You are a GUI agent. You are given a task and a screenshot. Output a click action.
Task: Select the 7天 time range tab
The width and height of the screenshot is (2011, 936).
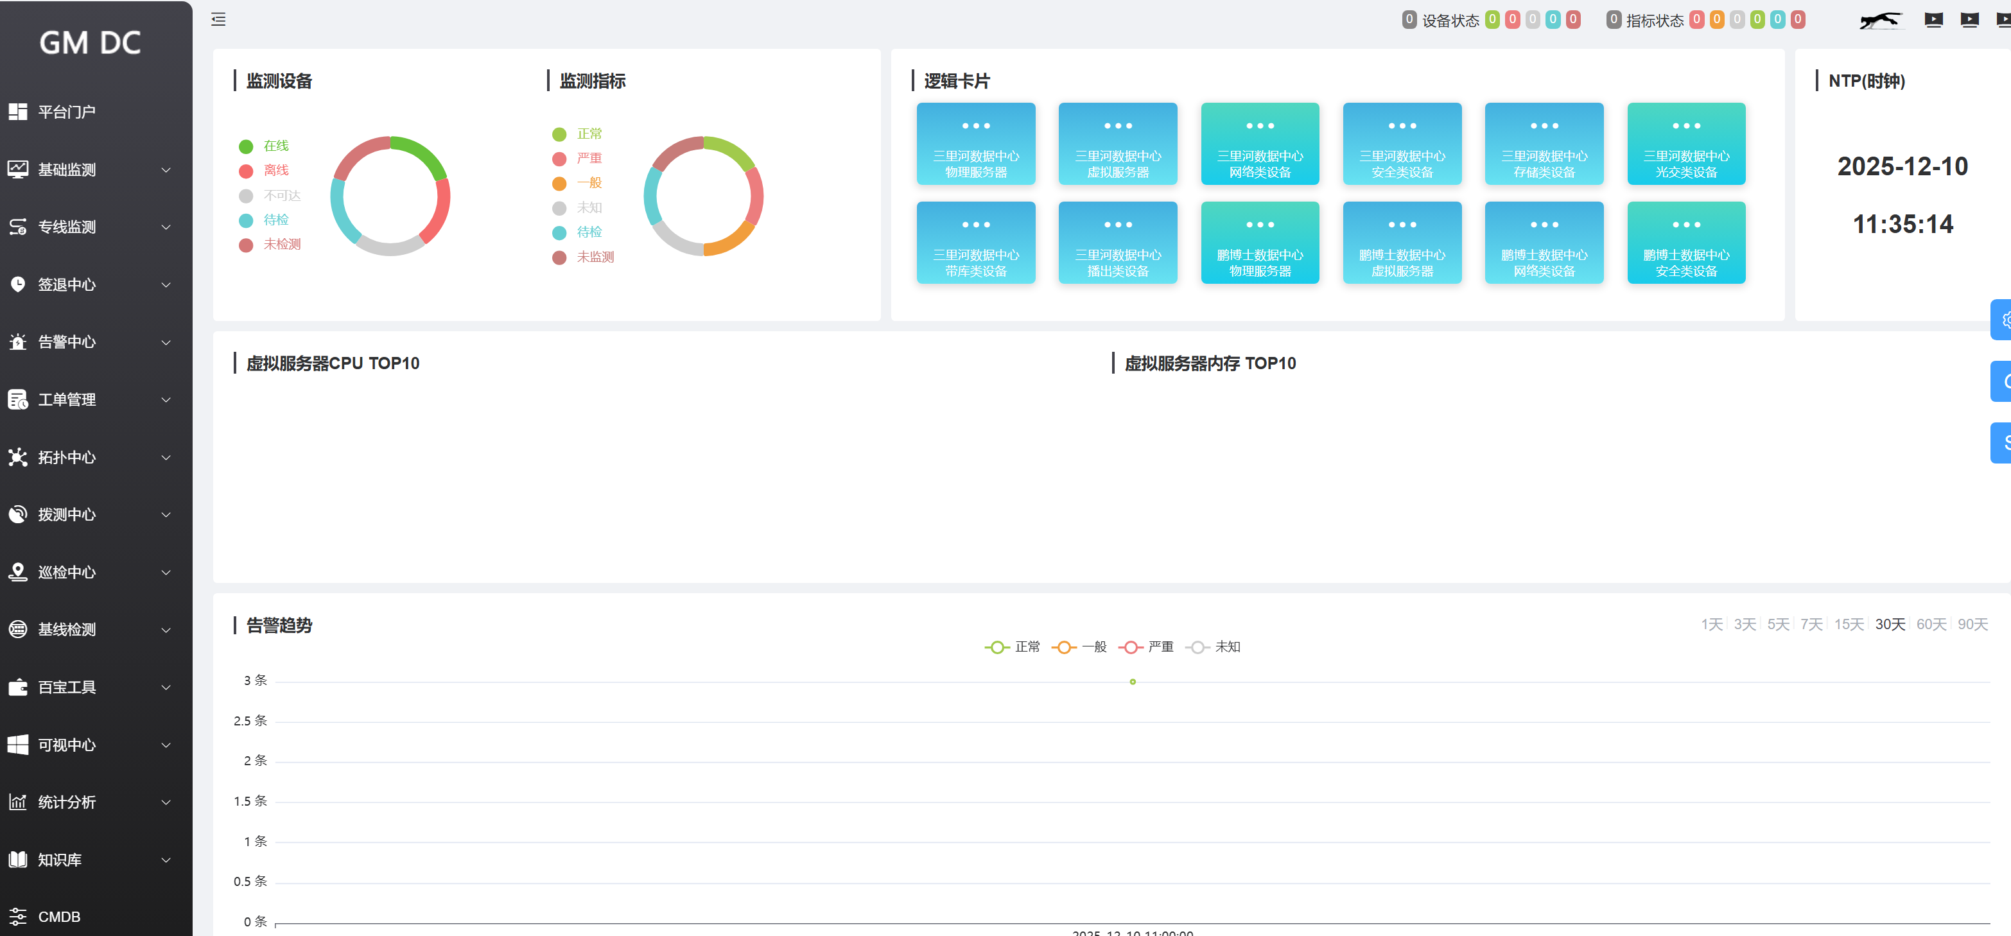1811,624
